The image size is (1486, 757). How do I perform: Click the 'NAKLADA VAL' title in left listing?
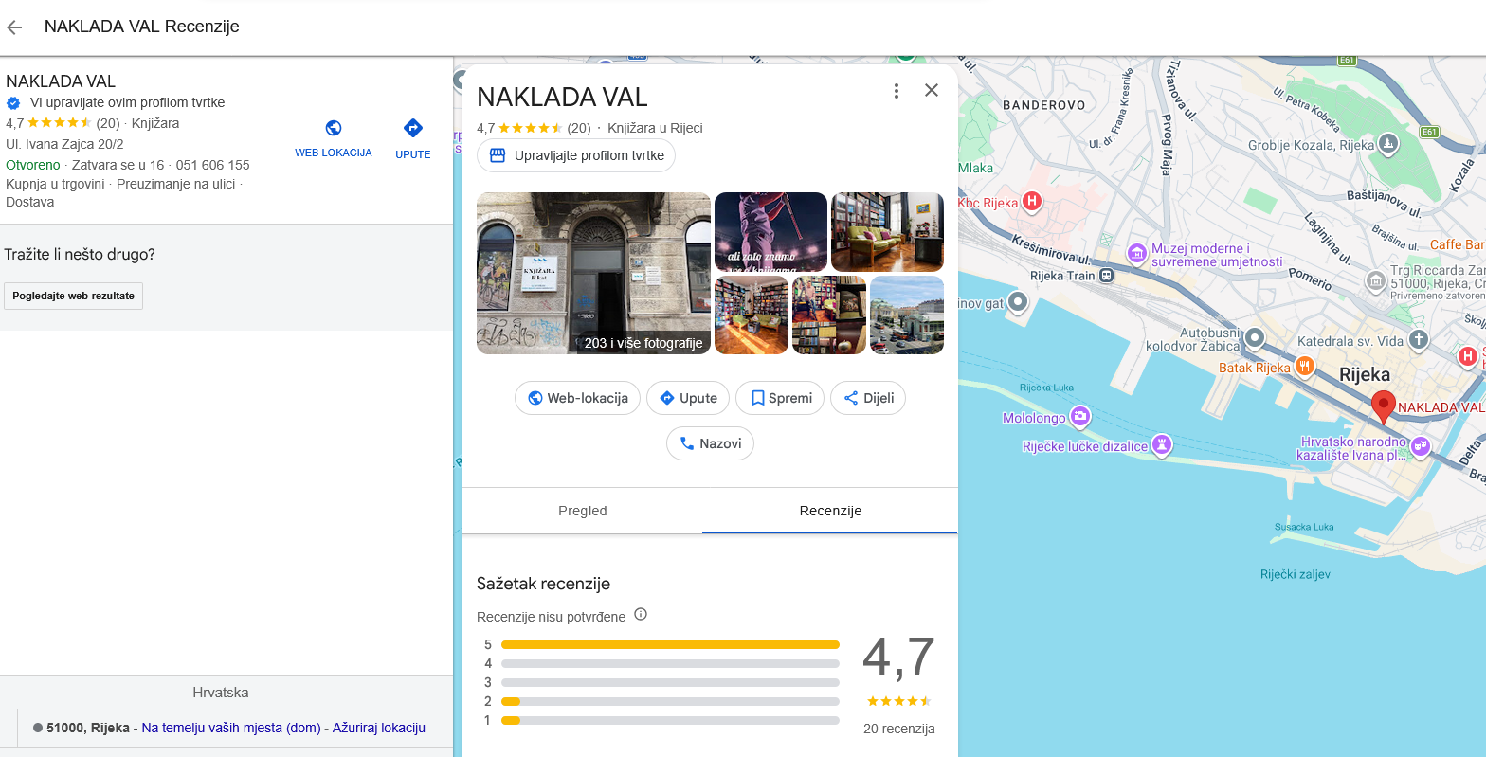click(x=61, y=81)
